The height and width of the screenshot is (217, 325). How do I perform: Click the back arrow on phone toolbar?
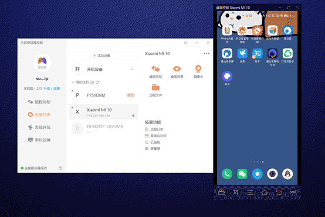coord(279,192)
